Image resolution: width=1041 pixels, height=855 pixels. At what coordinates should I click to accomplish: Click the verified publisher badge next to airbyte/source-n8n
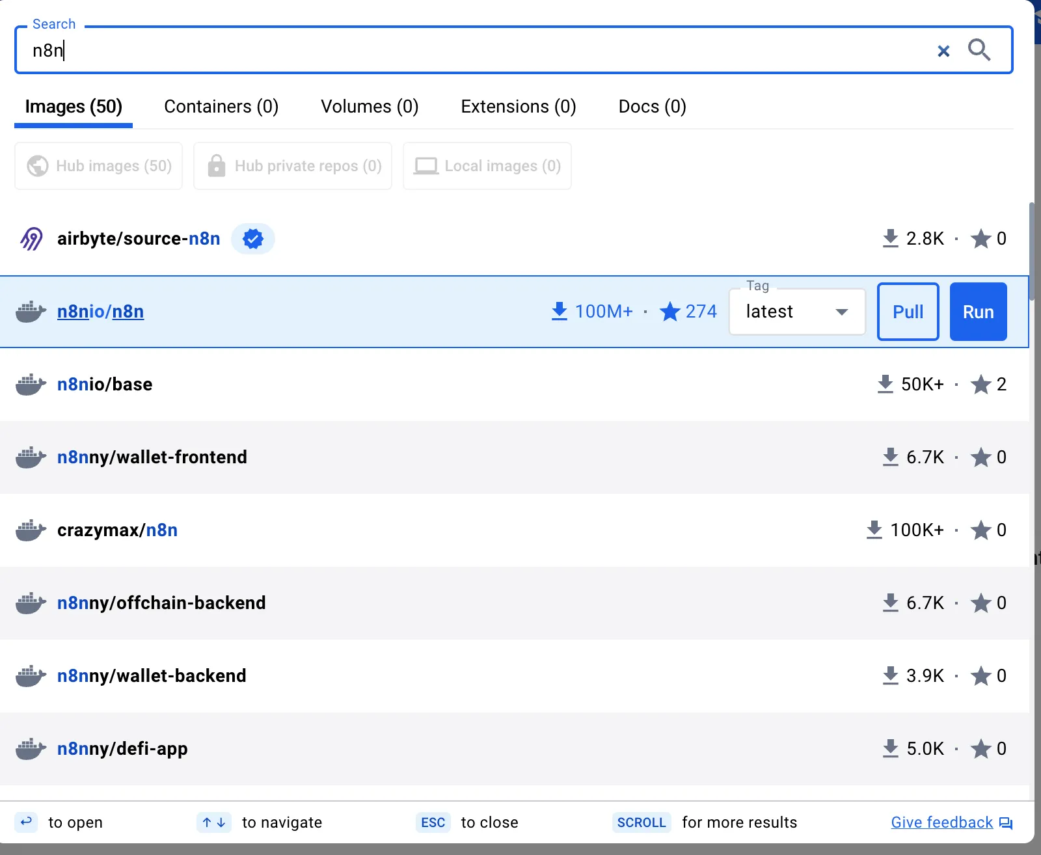point(253,239)
